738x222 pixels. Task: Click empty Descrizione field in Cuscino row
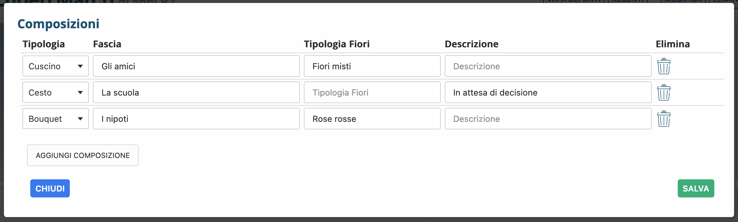[x=548, y=66]
